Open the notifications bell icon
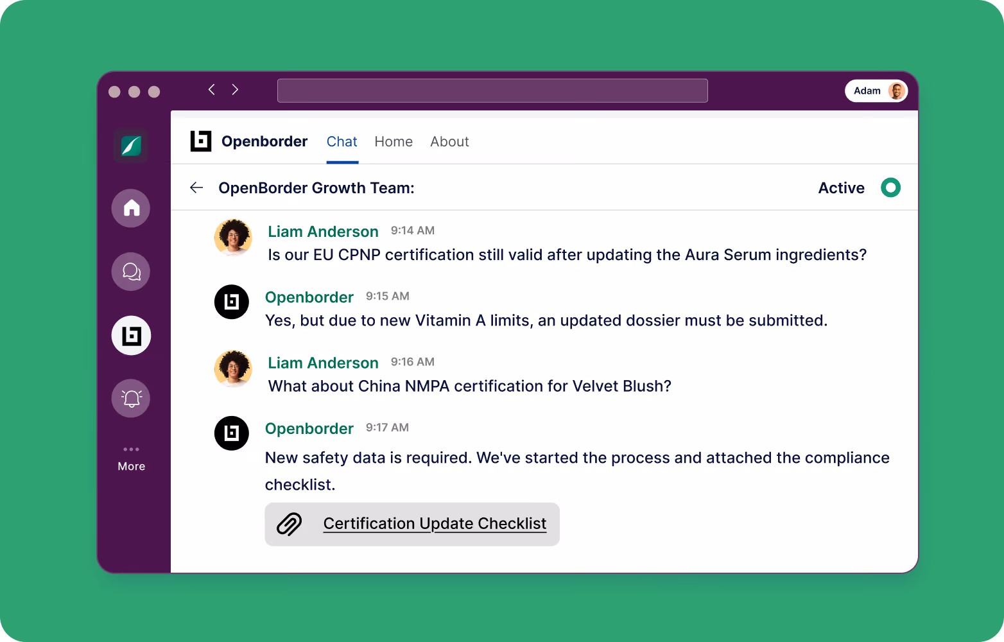Viewport: 1004px width, 642px height. point(131,399)
